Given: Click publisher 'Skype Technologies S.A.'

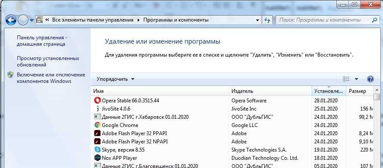Looking at the screenshot, I should (259, 149).
